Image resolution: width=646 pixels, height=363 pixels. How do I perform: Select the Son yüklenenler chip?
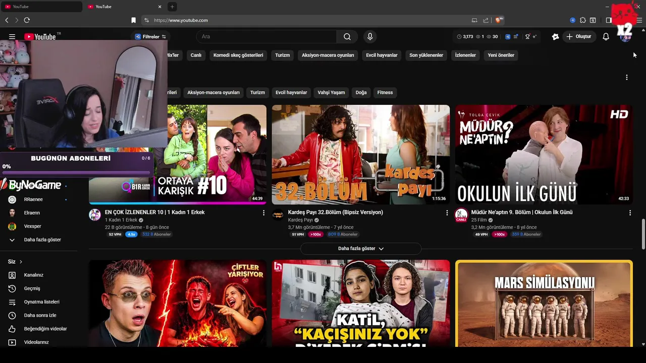(426, 55)
